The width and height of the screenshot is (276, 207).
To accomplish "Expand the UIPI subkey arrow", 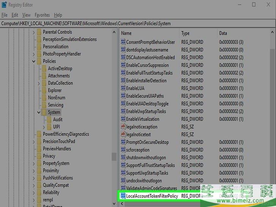I will click(44, 127).
